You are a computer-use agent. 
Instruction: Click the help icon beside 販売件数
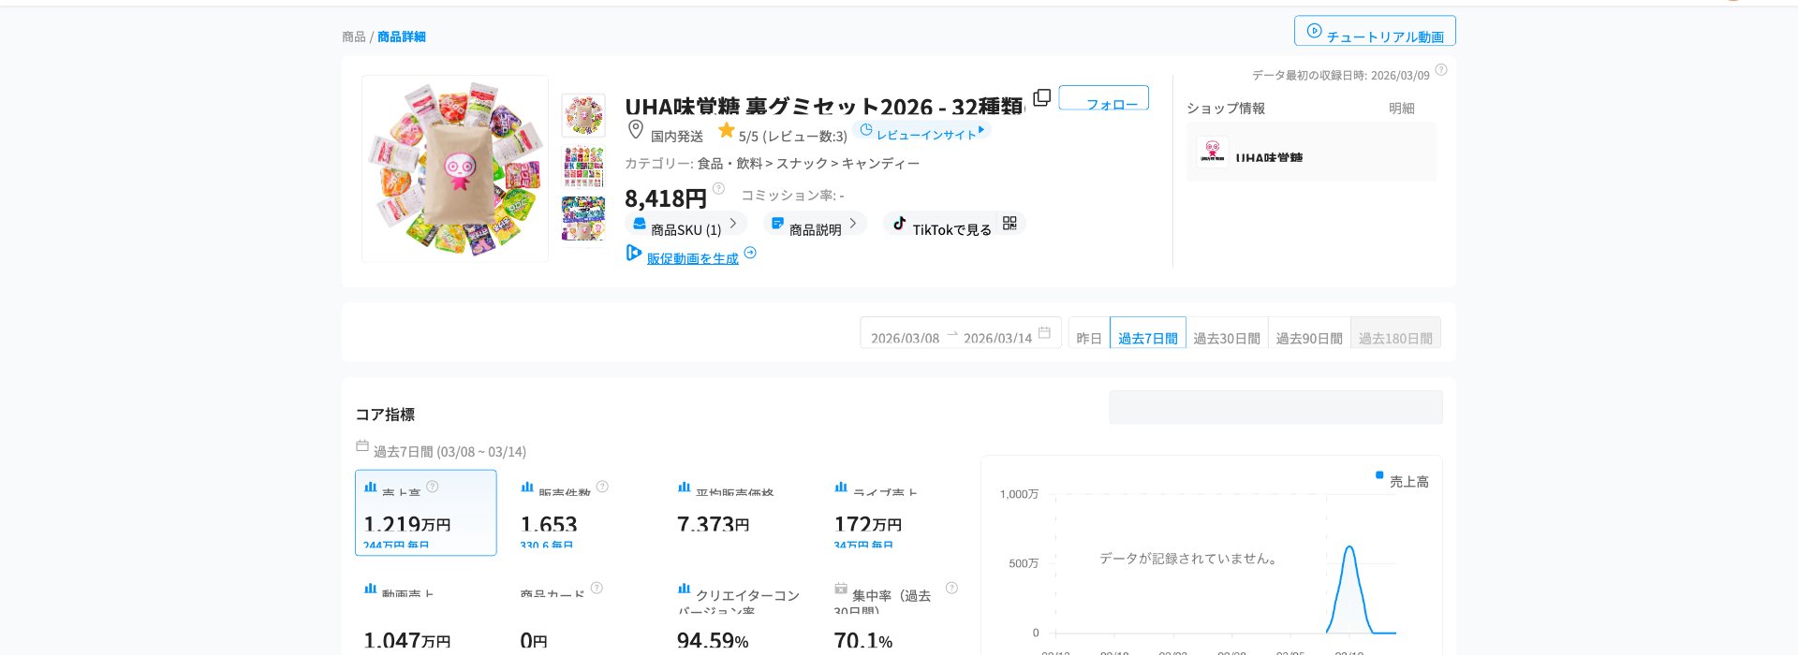(602, 487)
